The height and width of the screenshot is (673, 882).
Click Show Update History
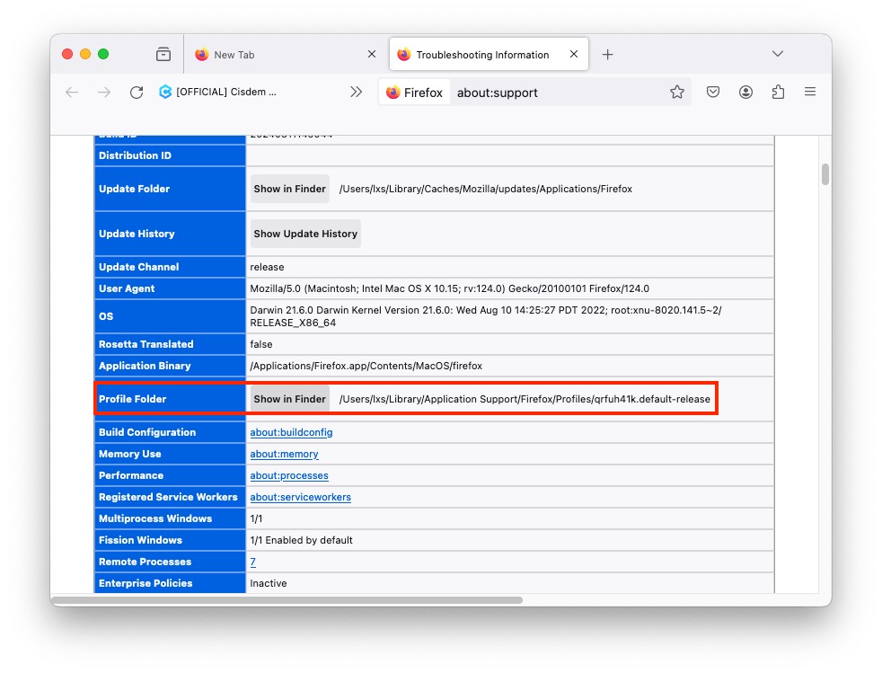[x=304, y=233]
